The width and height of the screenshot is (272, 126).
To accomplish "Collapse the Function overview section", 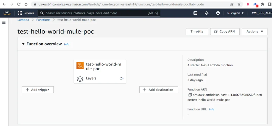I will pyautogui.click(x=23, y=44).
